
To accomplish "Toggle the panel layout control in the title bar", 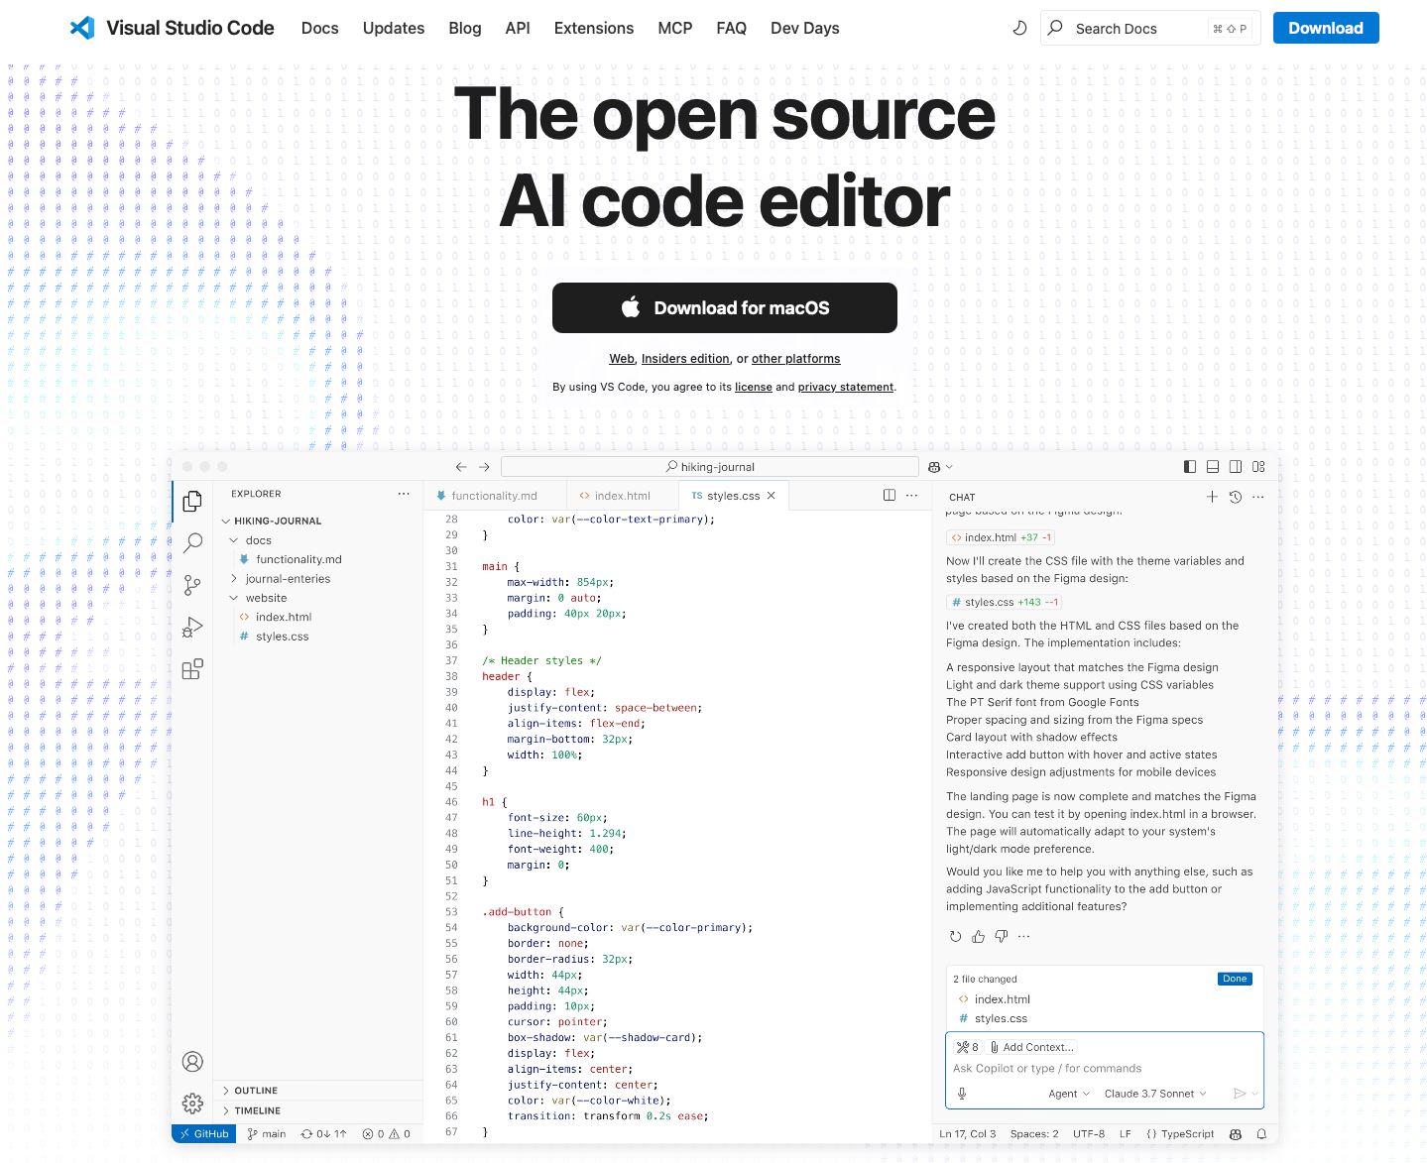I will (x=1212, y=466).
